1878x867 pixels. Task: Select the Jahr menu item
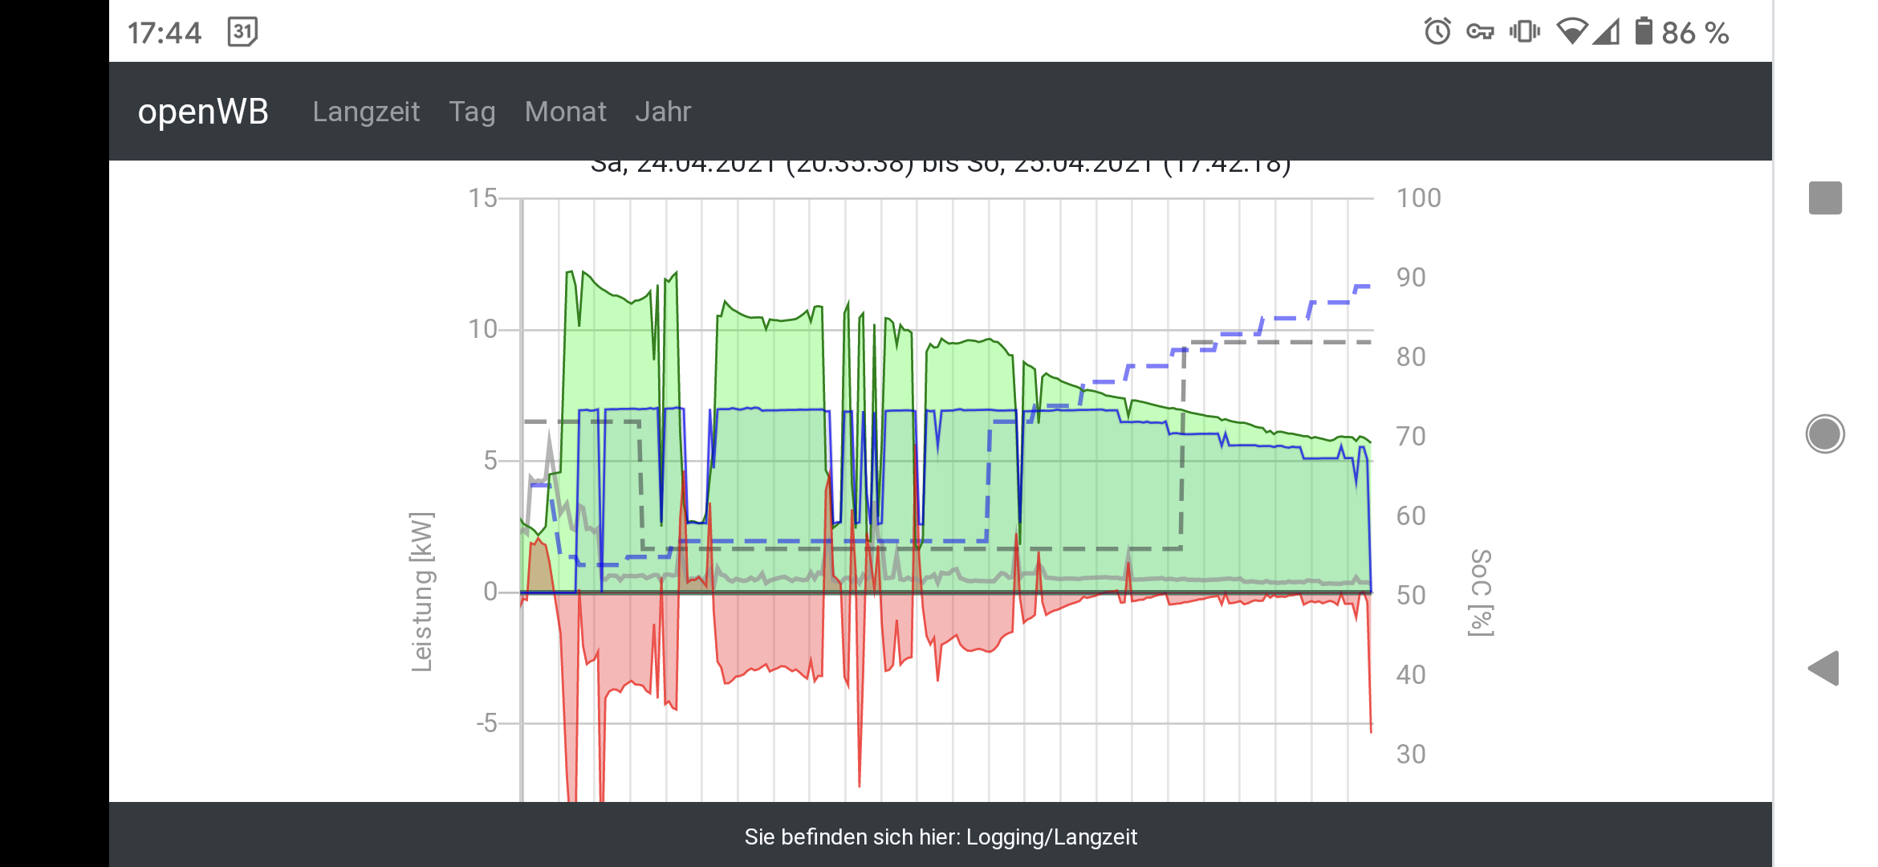(x=663, y=112)
